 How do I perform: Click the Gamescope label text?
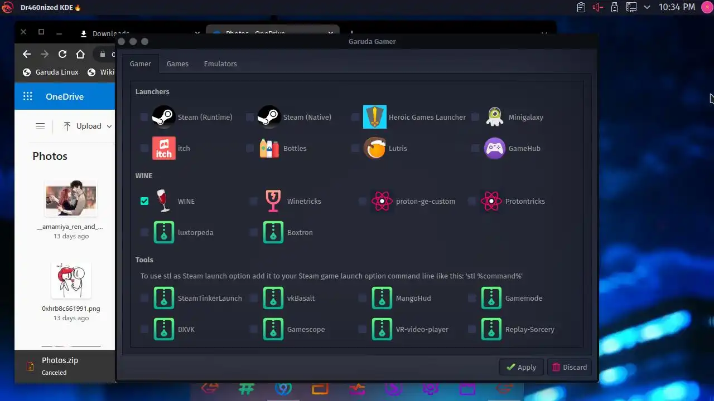306,330
